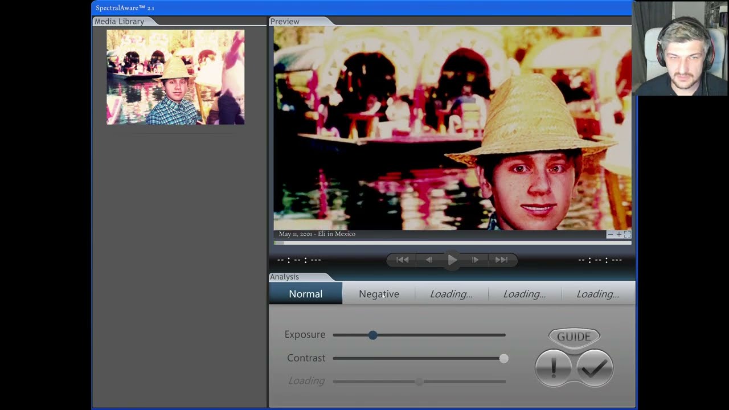Click the preview progress bar
This screenshot has height=410, width=729.
coord(452,243)
